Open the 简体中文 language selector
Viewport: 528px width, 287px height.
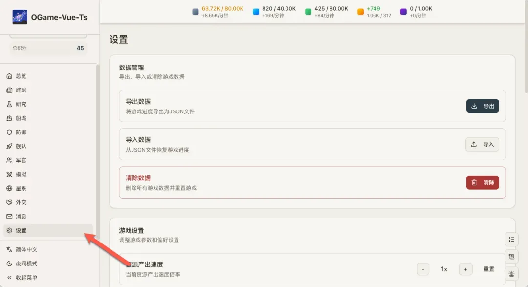click(x=26, y=249)
